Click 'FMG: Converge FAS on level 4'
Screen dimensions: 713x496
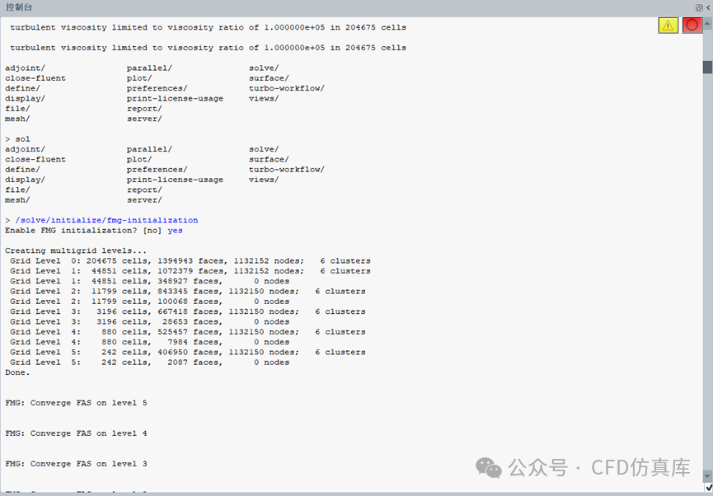pyautogui.click(x=76, y=433)
